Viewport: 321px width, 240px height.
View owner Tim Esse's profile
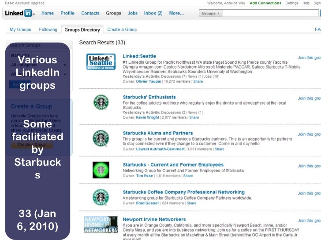coord(145,176)
